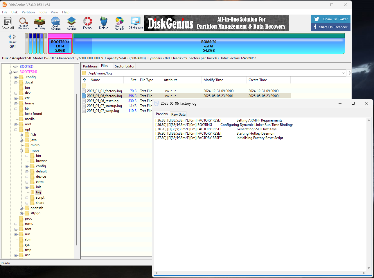Launch the OS Migration tool
The image size is (374, 278).
tap(136, 23)
